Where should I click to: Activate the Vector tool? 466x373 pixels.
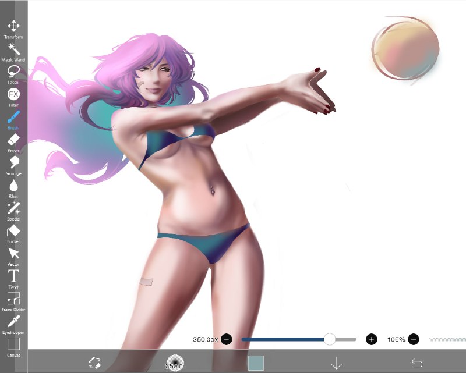(13, 257)
